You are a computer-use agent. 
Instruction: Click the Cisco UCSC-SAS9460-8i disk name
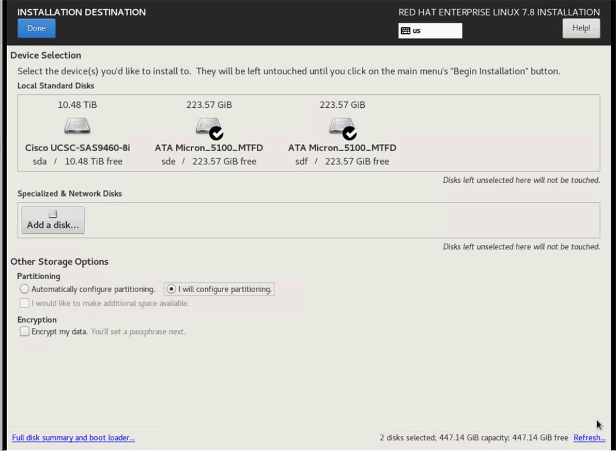[77, 148]
